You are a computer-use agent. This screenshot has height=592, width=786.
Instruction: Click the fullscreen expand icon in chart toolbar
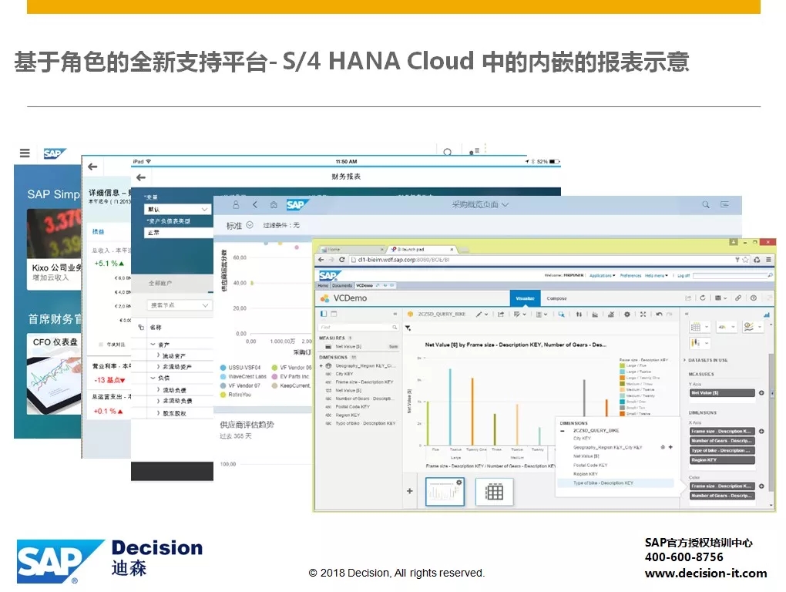[x=643, y=314]
